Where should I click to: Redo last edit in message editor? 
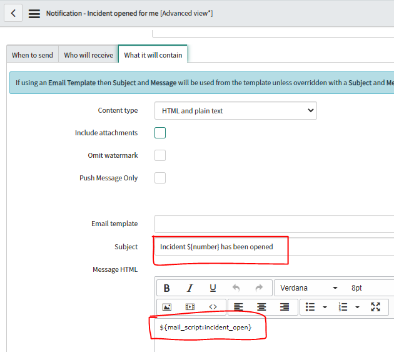tap(259, 288)
